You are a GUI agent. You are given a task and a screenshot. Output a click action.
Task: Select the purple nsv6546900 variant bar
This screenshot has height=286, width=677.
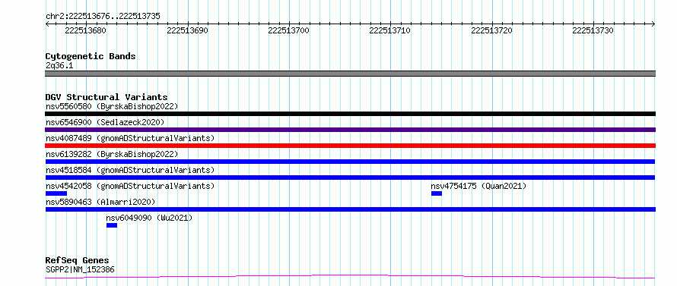pyautogui.click(x=350, y=130)
